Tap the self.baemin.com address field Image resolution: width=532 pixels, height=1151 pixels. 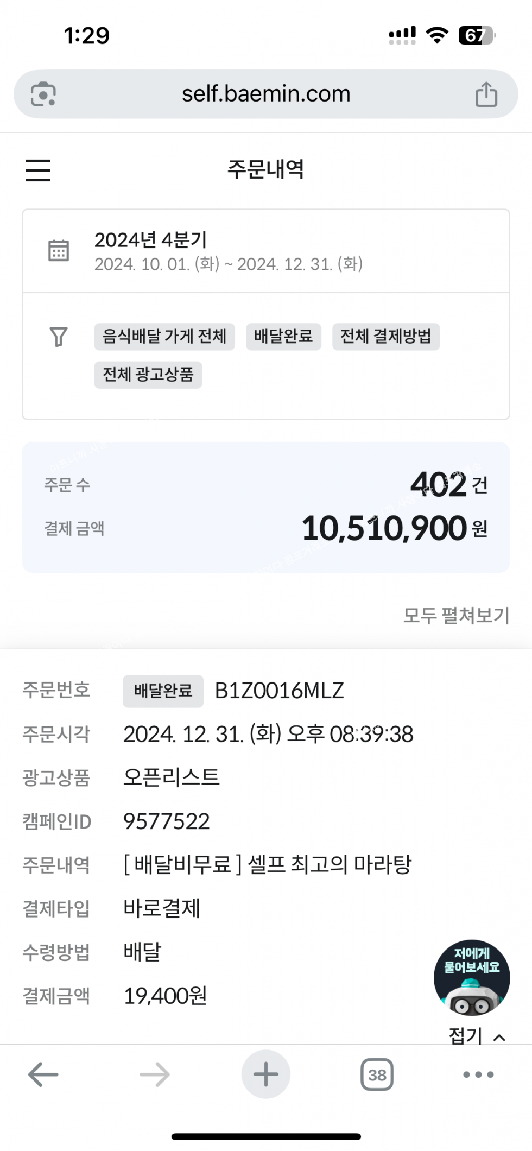(266, 94)
